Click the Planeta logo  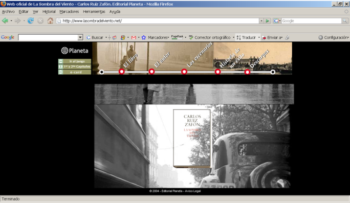[75, 51]
